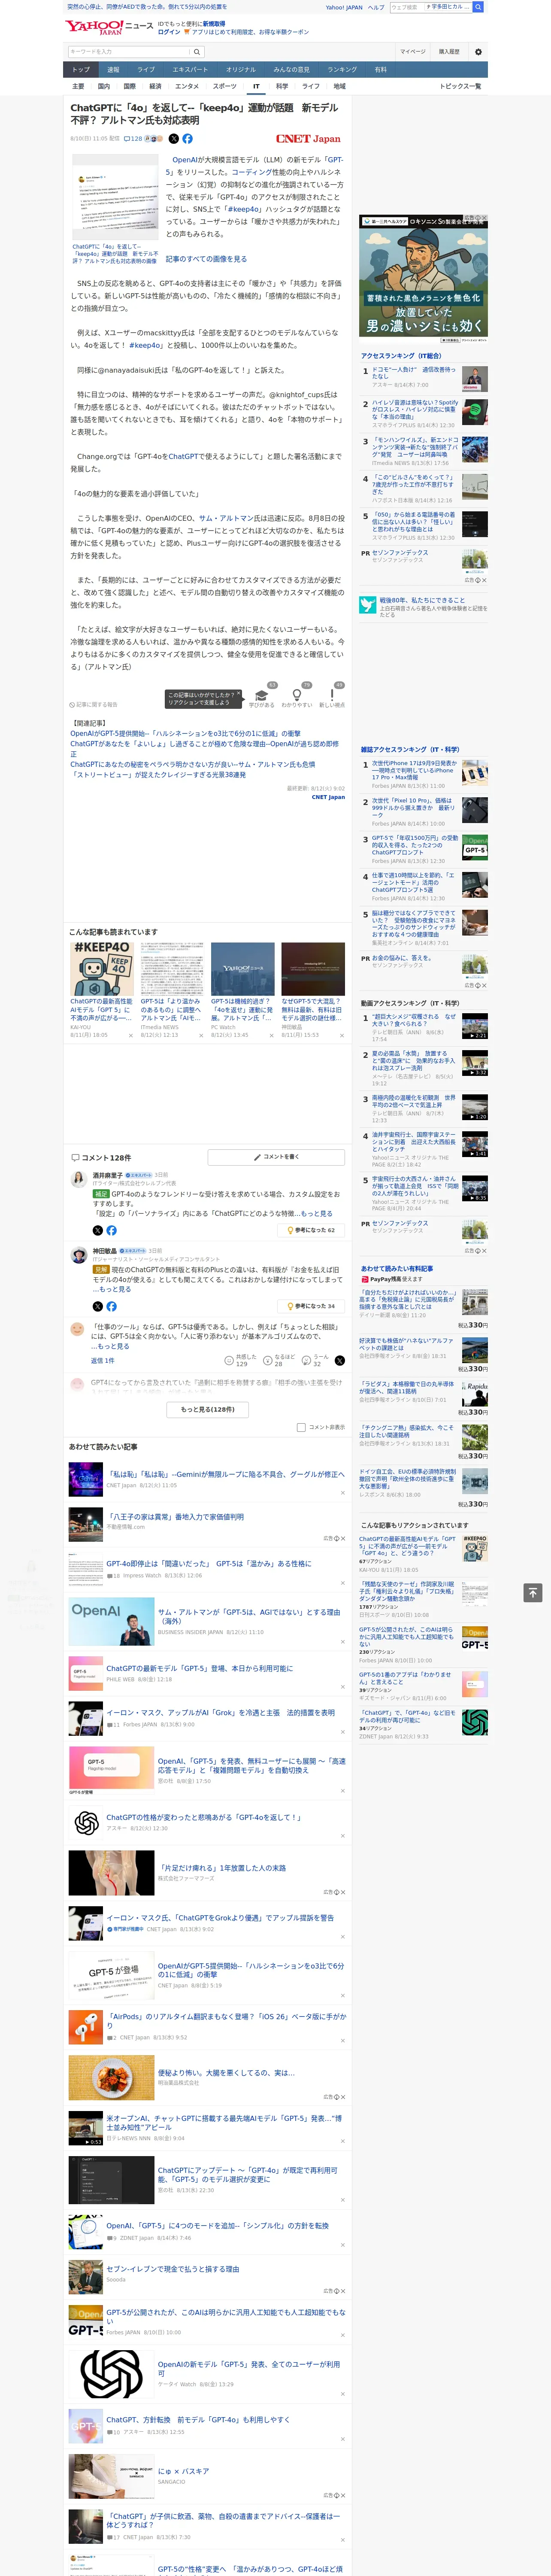The image size is (551, 2576).
Task: Open the 速報 main tab
Action: pyautogui.click(x=113, y=70)
